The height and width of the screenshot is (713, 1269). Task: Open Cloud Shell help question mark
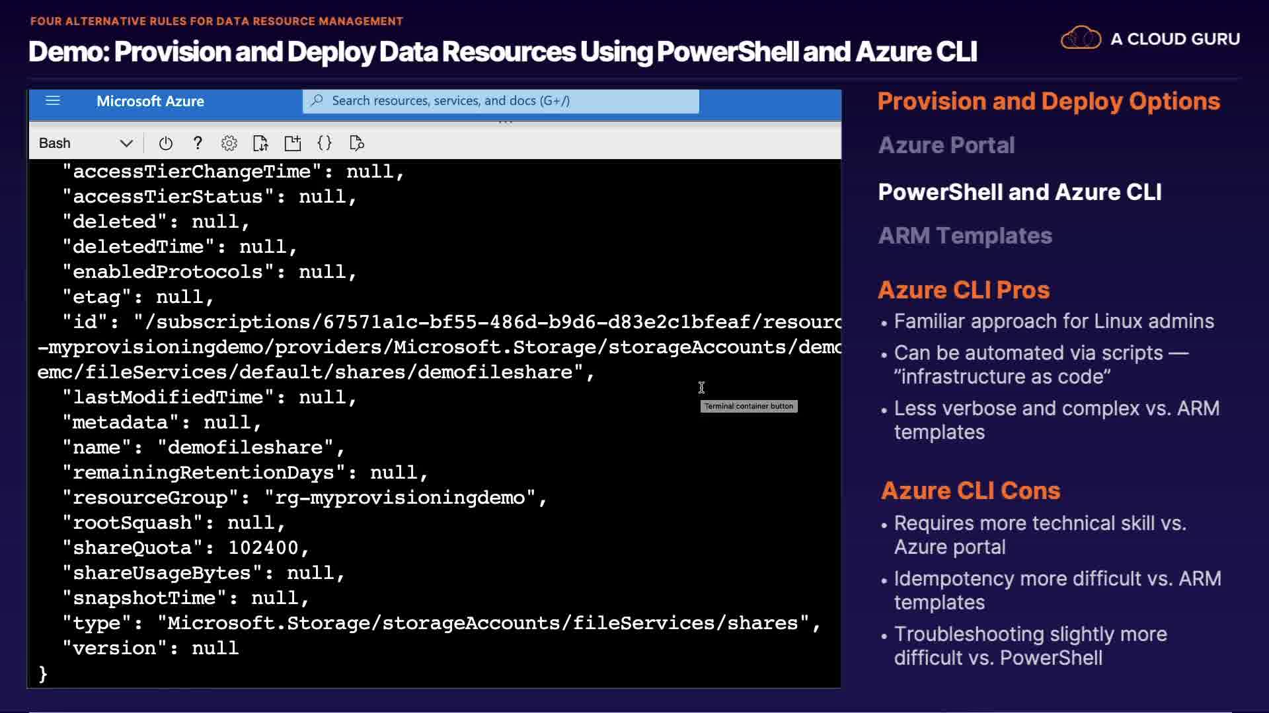point(197,143)
